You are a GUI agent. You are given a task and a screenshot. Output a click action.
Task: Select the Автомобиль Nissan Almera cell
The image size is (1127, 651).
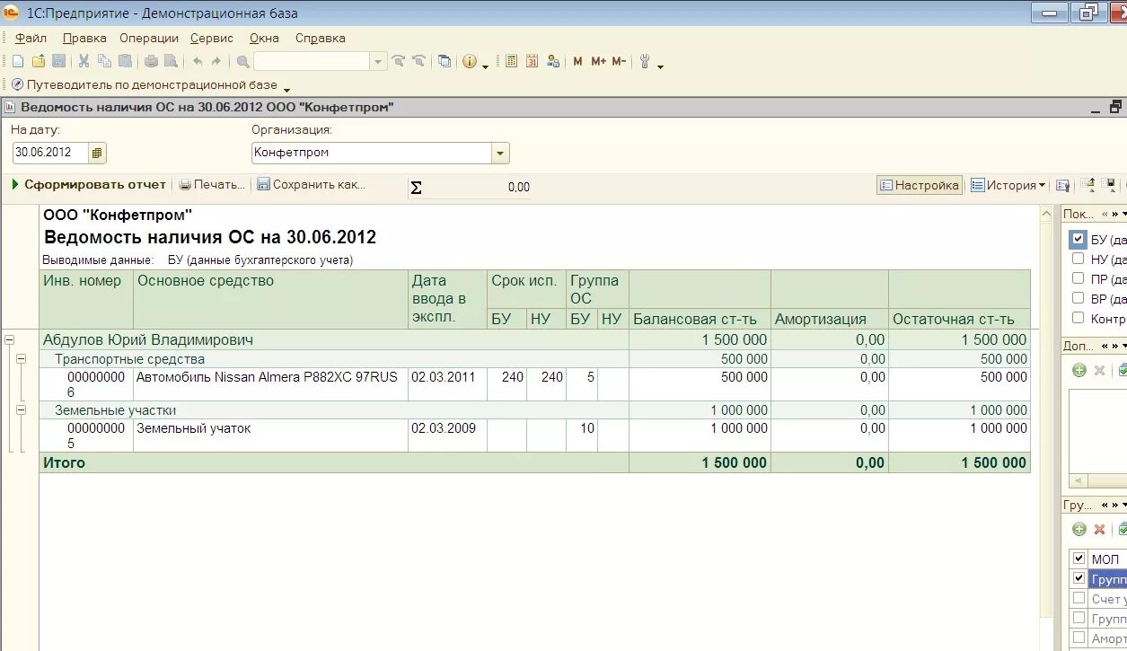[270, 384]
